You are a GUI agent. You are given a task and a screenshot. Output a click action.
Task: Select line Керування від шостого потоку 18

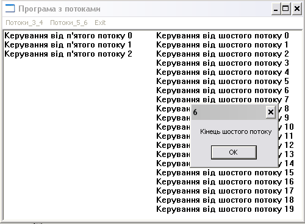tap(225, 200)
